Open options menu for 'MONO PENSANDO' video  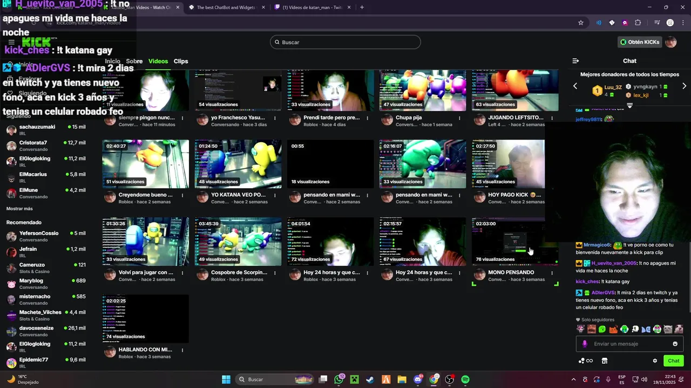point(552,273)
